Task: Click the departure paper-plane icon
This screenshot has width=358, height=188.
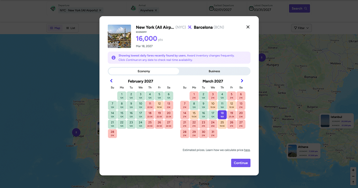Action: [x=53, y=9]
